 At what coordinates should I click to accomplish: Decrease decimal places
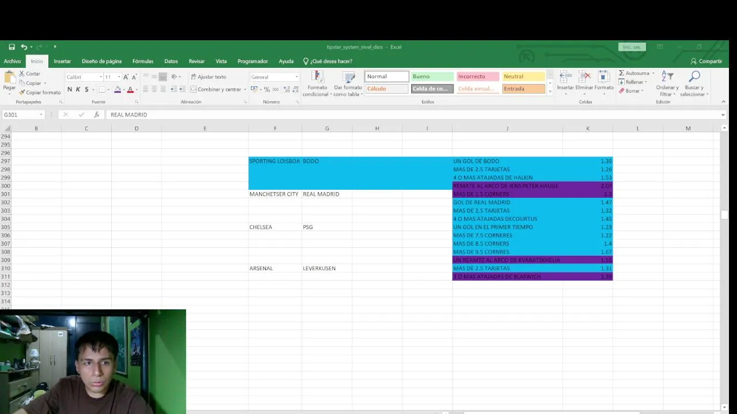(295, 90)
